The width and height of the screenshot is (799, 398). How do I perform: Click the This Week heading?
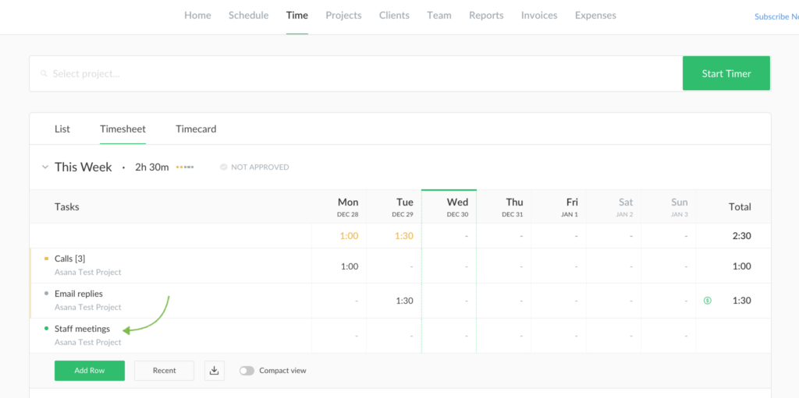[x=83, y=167]
